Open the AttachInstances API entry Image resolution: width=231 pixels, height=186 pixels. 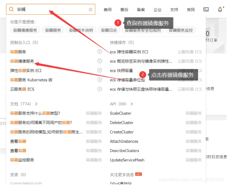click(x=124, y=141)
